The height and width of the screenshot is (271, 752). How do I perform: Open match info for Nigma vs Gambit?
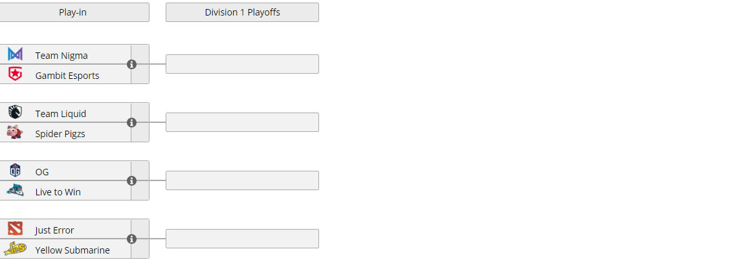pos(132,64)
